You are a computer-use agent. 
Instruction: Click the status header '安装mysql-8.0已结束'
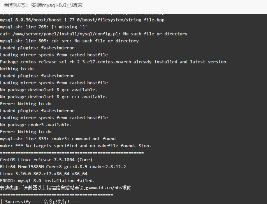tap(57, 5)
